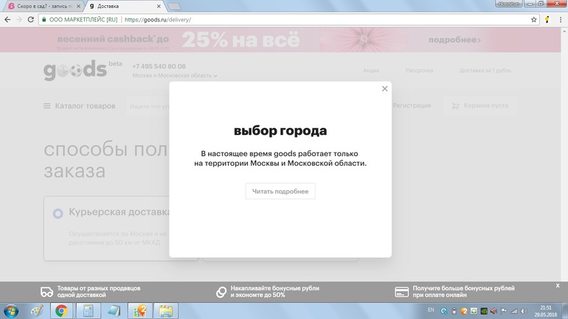Viewport: 568px width, 319px height.
Task: Open the 'Рассрочка' link in header
Action: [x=419, y=71]
